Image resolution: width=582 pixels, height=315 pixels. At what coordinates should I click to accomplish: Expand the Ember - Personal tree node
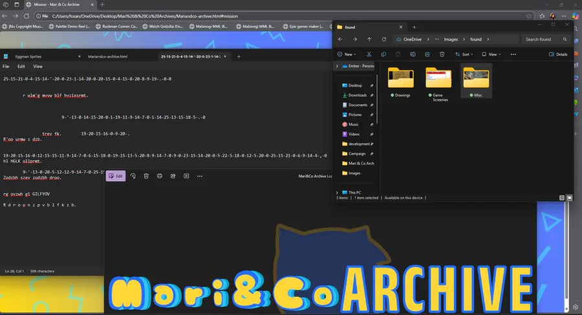pyautogui.click(x=337, y=66)
